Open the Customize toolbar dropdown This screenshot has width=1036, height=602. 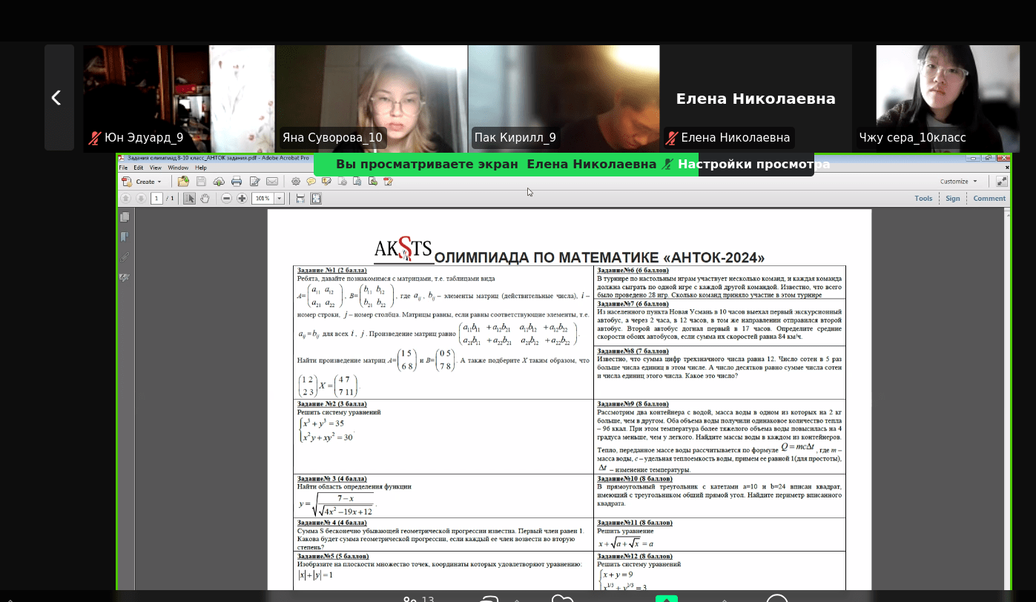click(958, 182)
